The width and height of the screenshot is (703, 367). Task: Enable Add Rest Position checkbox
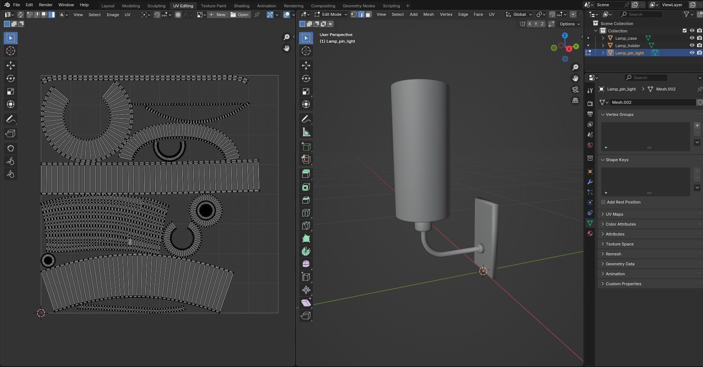coord(603,202)
